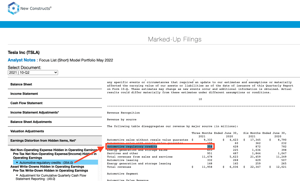The width and height of the screenshot is (300, 181).
Task: Click the page number 10 in the filing
Action: (200, 99)
